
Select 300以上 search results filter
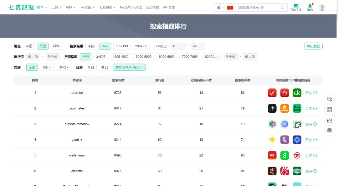click(161, 46)
